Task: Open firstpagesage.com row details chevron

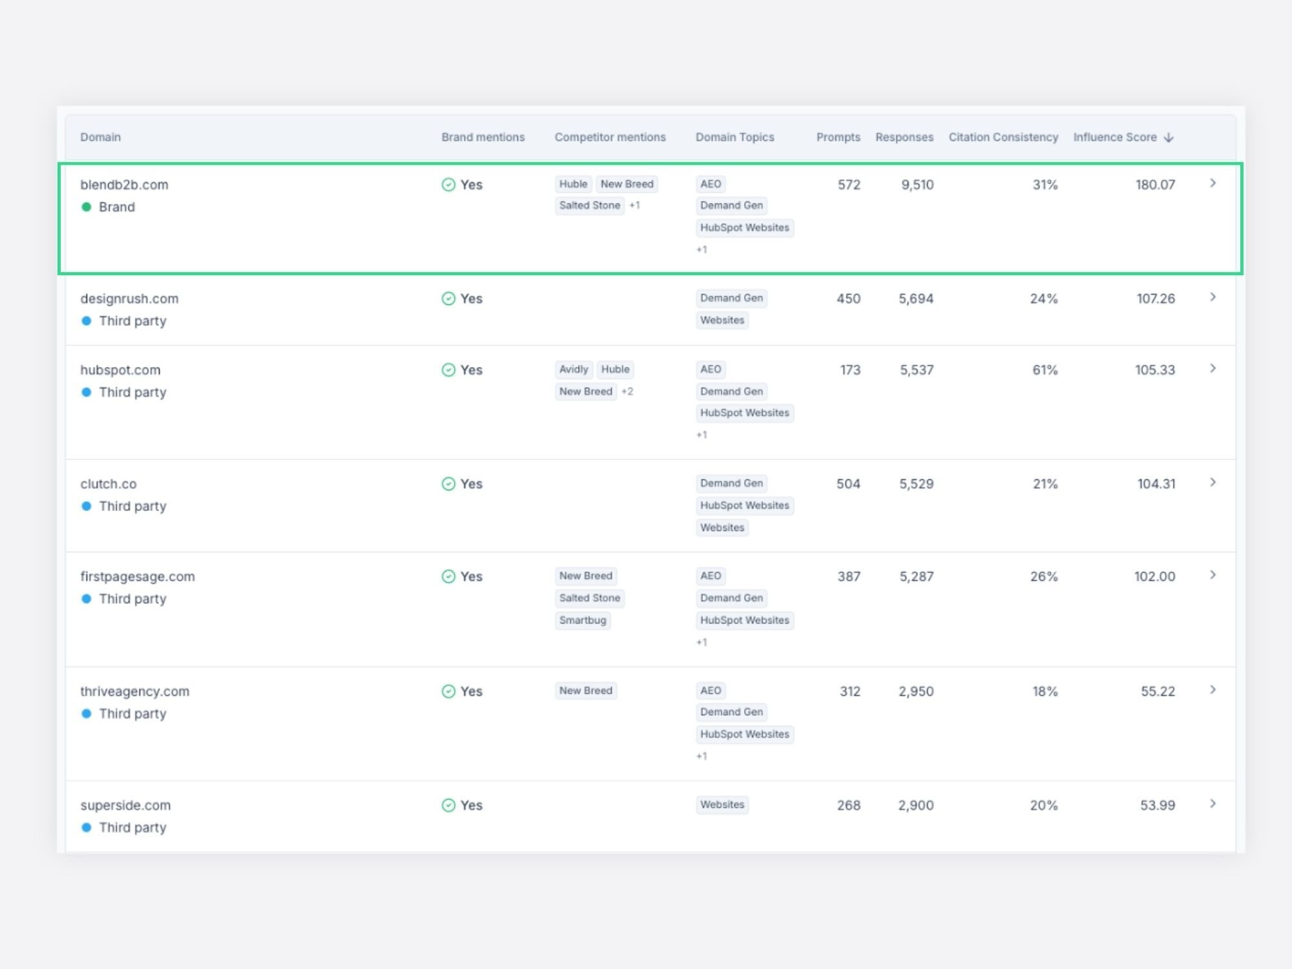Action: coord(1213,575)
